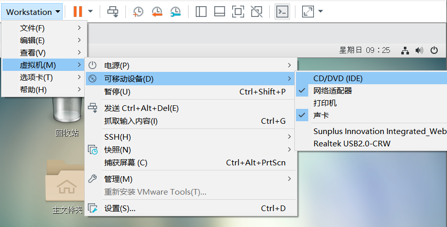
Task: Click the guest volume speaker icon
Action: 419,50
